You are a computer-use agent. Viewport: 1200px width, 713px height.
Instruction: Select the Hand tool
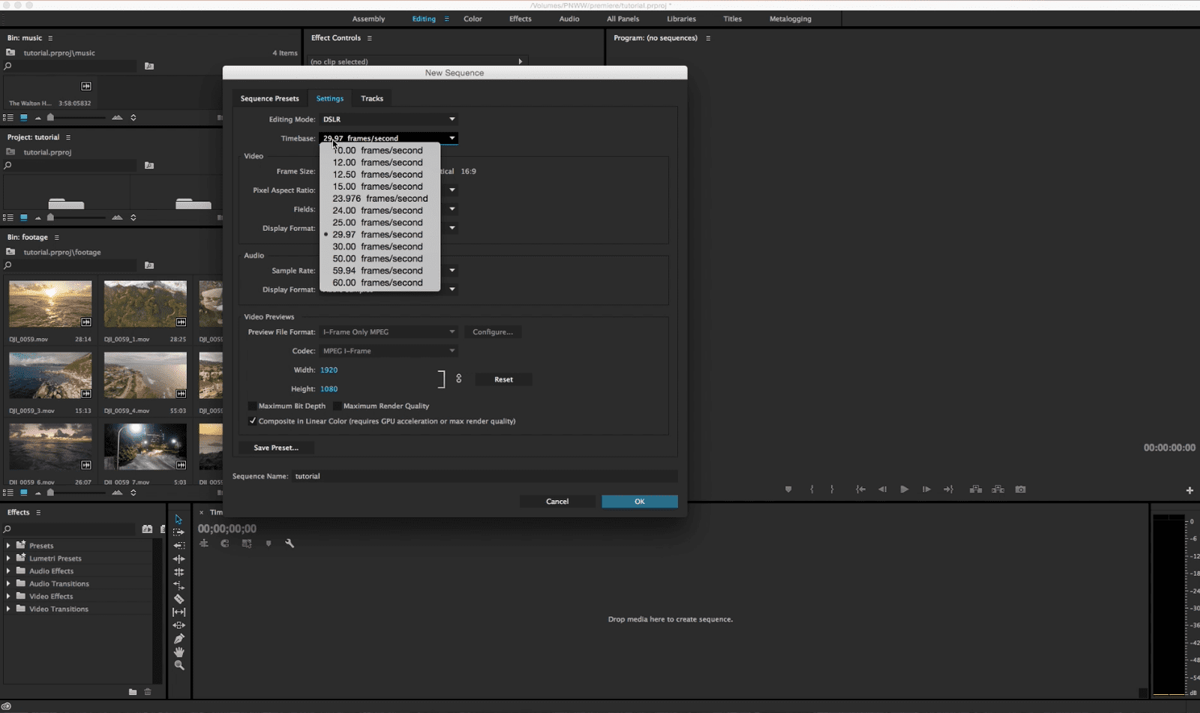pos(178,652)
